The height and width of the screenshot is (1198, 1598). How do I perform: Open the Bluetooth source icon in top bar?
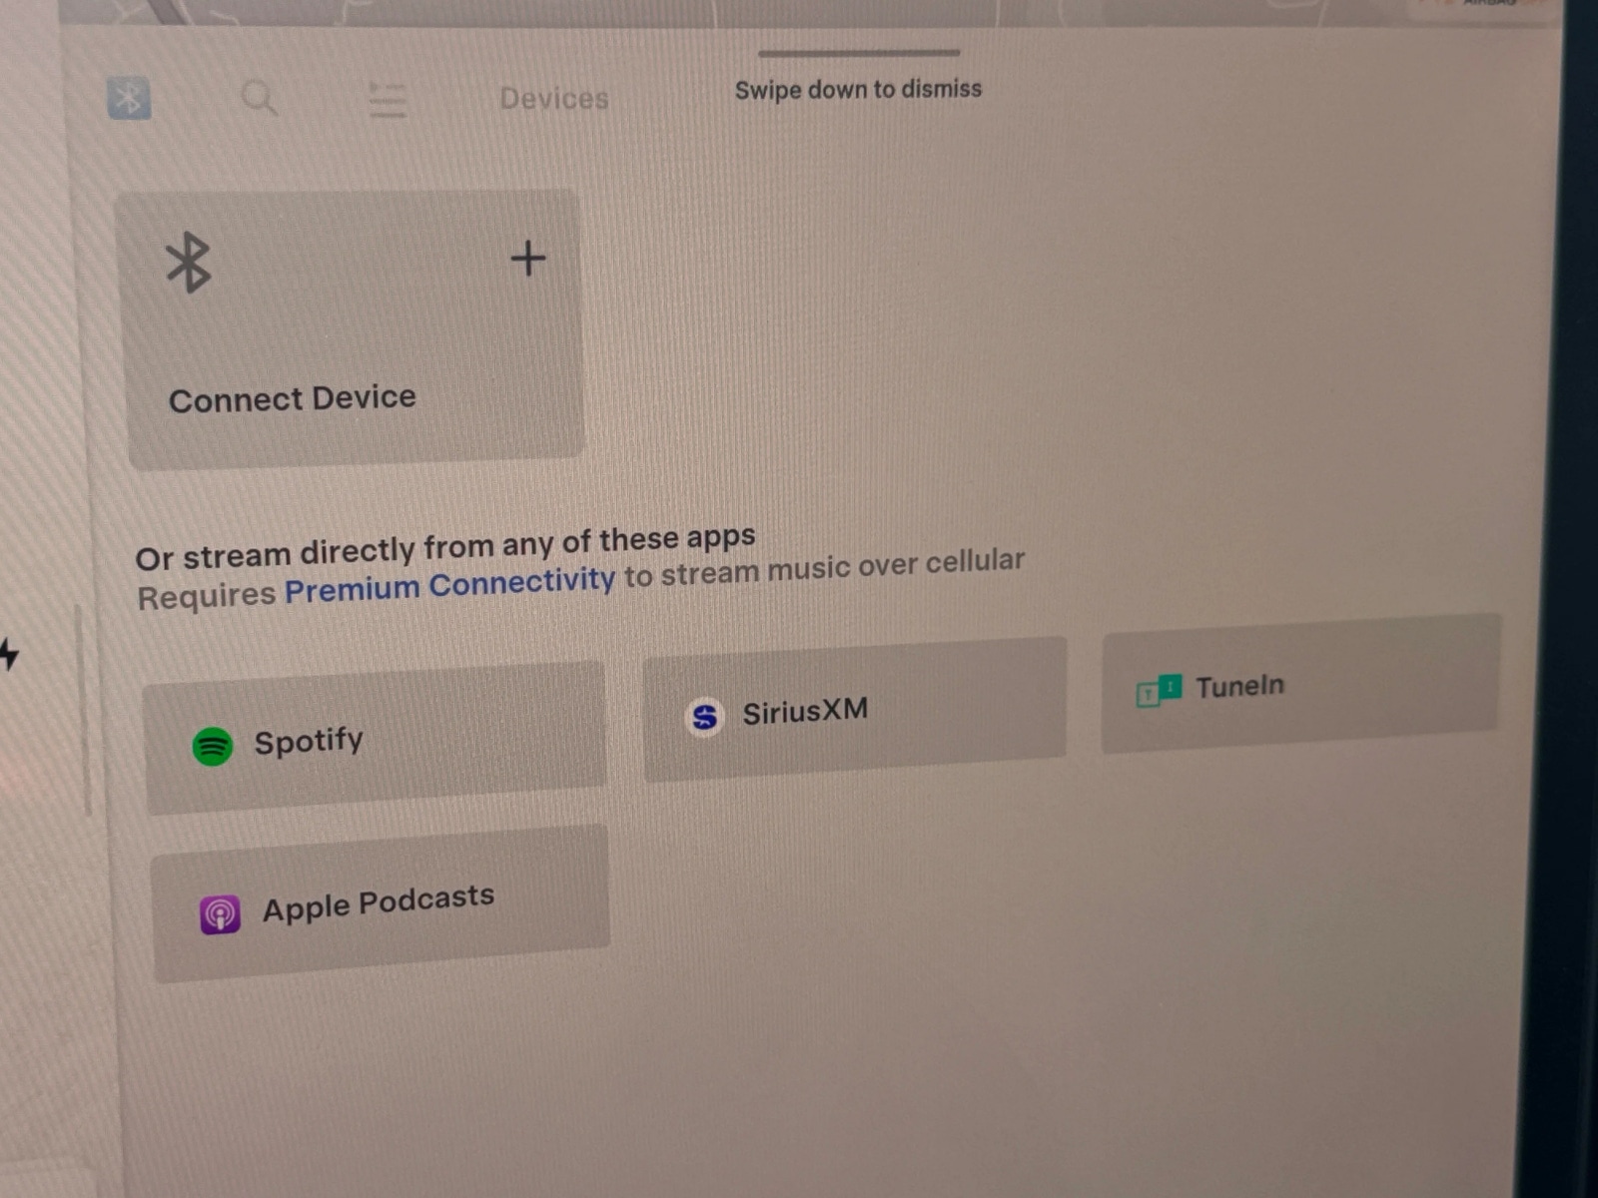coord(129,98)
